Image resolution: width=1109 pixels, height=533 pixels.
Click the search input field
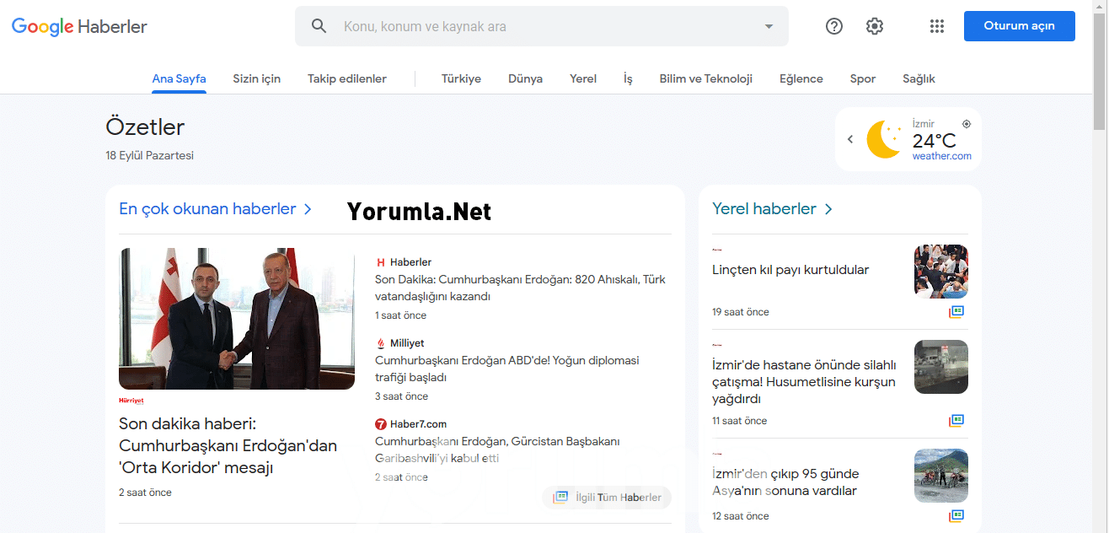point(542,26)
